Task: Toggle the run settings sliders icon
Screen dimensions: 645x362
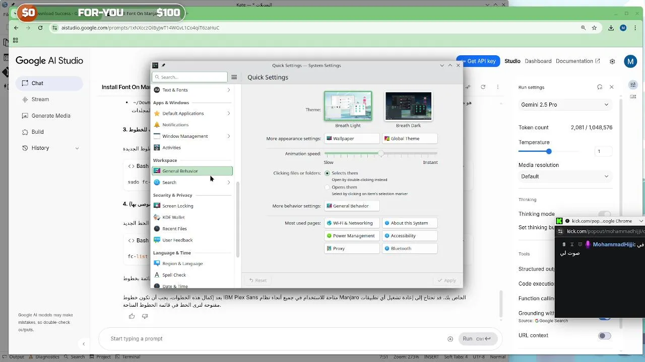Action: pos(633,84)
